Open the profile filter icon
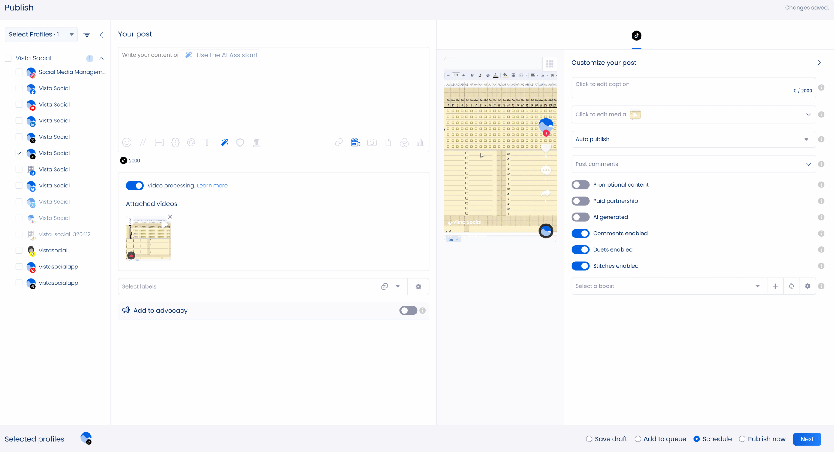 87,35
